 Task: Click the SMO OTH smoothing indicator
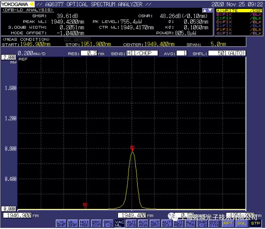click(x=213, y=223)
